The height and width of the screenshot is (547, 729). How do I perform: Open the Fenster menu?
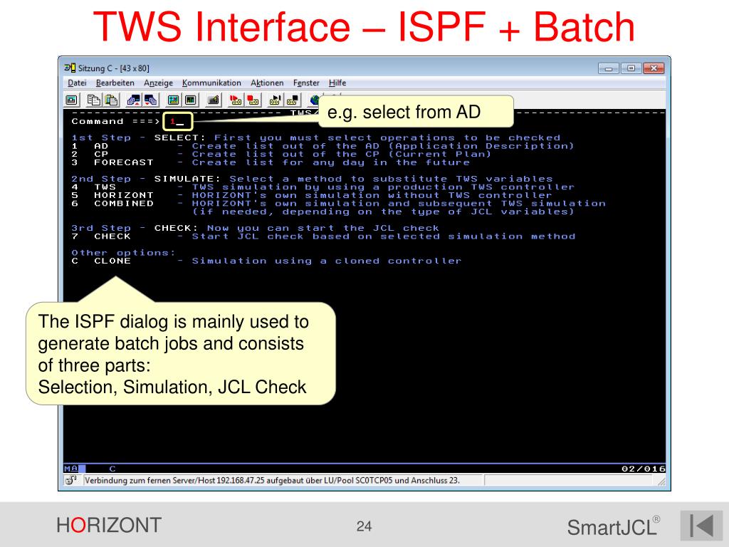[x=306, y=83]
